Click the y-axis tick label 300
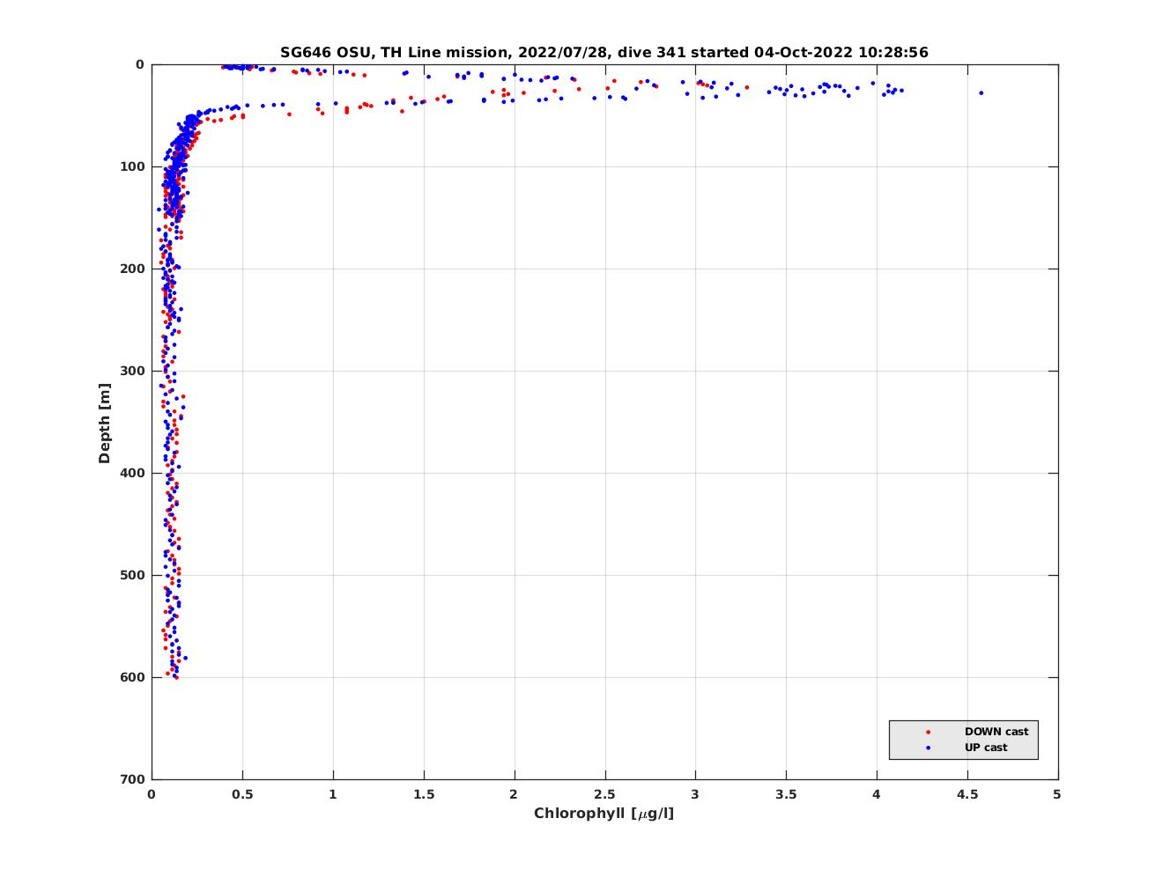 point(133,371)
